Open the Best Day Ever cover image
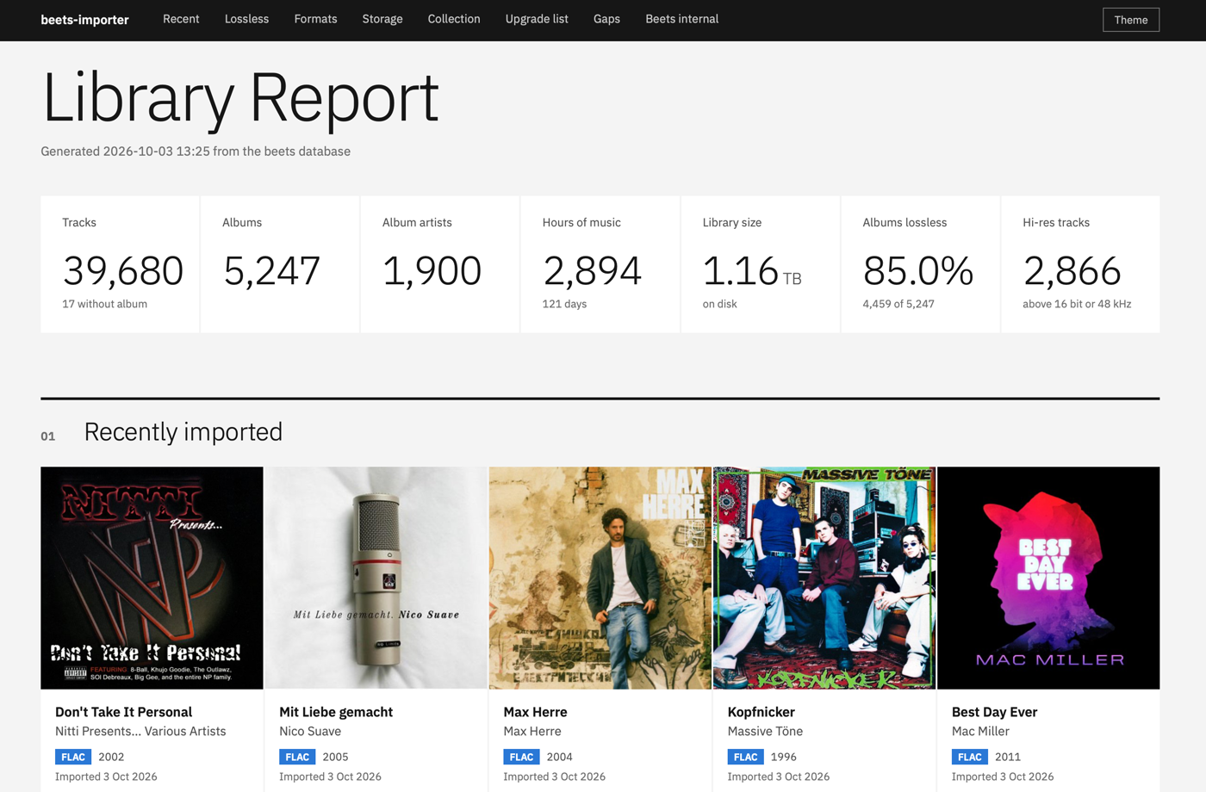 coord(1048,578)
